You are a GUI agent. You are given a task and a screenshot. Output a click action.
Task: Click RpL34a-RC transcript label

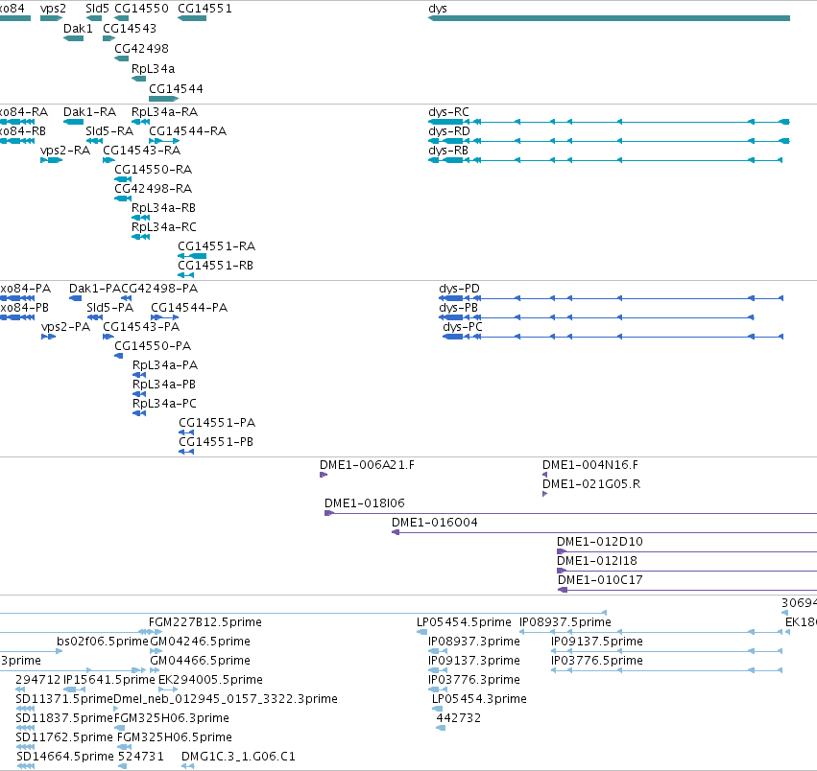[164, 227]
